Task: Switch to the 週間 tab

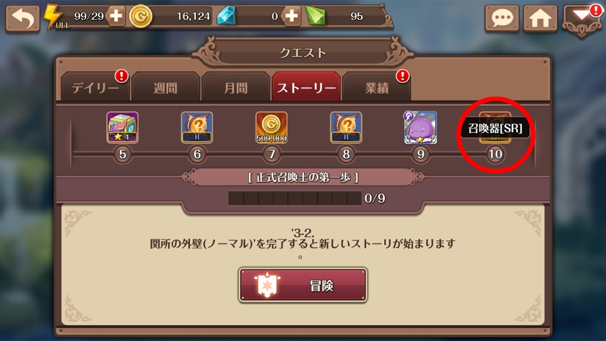Action: click(x=165, y=87)
